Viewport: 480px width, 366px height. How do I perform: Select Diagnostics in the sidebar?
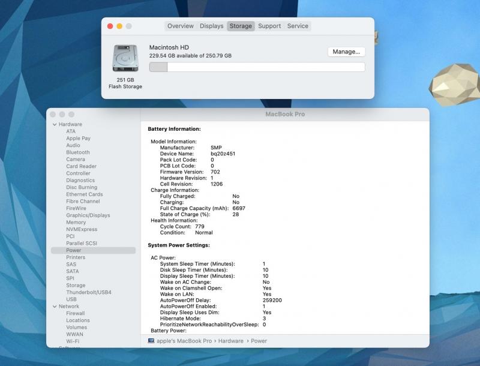(x=80, y=180)
